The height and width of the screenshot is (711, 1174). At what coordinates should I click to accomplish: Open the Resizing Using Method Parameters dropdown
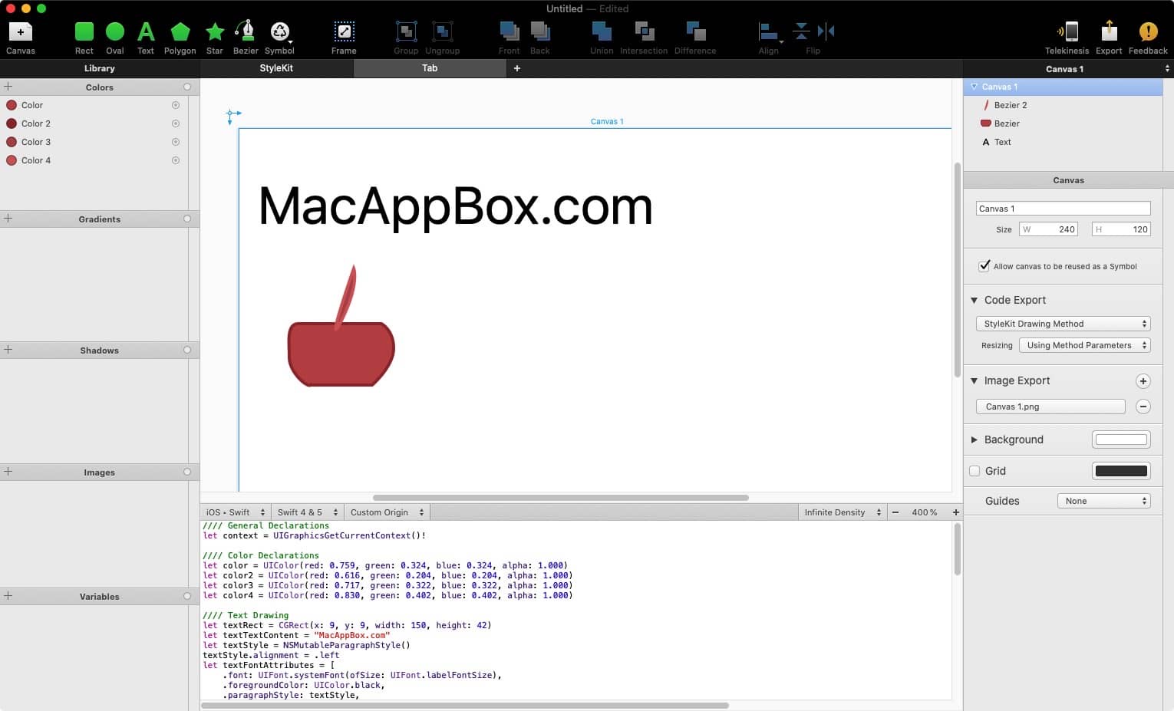coord(1084,345)
